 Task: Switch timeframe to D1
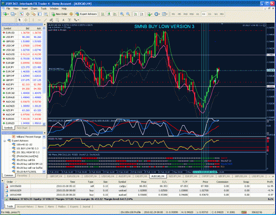[210, 14]
